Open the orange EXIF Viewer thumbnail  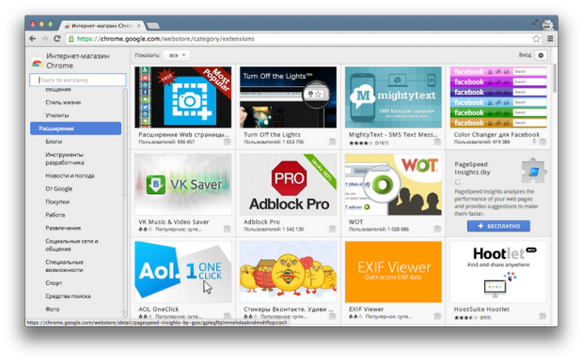(x=394, y=271)
